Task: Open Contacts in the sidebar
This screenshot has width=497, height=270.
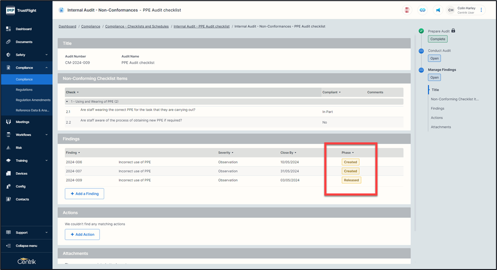Action: [x=22, y=199]
